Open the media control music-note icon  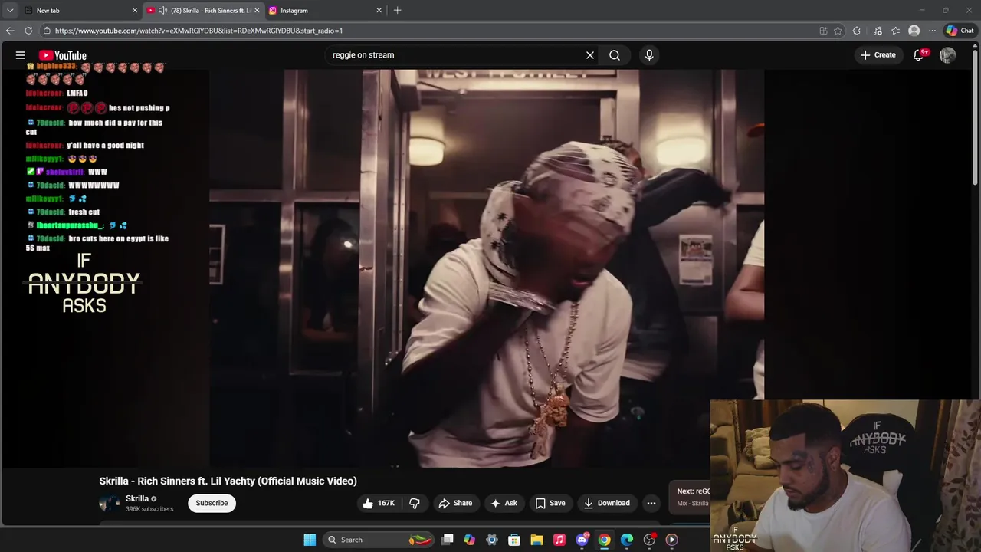pos(877,31)
